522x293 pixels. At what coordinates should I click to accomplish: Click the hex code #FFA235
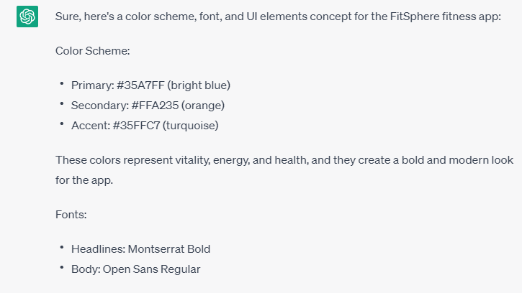tap(155, 106)
